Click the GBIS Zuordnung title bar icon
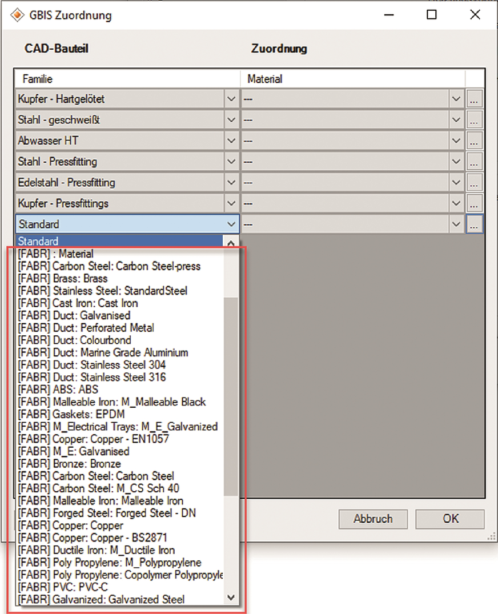 18,15
